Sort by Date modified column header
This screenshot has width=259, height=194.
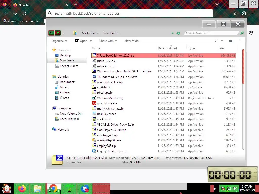pos(167,48)
